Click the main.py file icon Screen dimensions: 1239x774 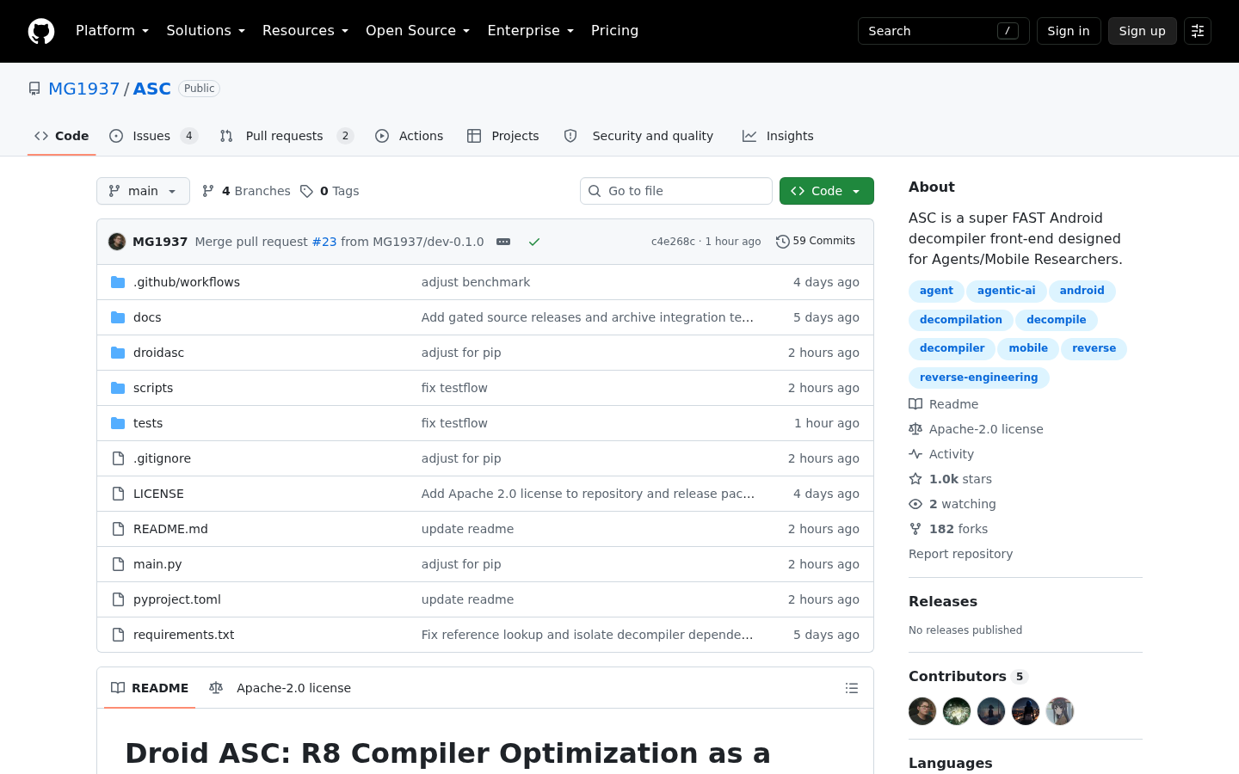point(118,564)
